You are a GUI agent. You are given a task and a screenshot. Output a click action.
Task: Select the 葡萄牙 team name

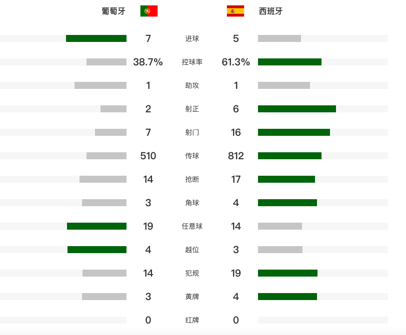113,11
